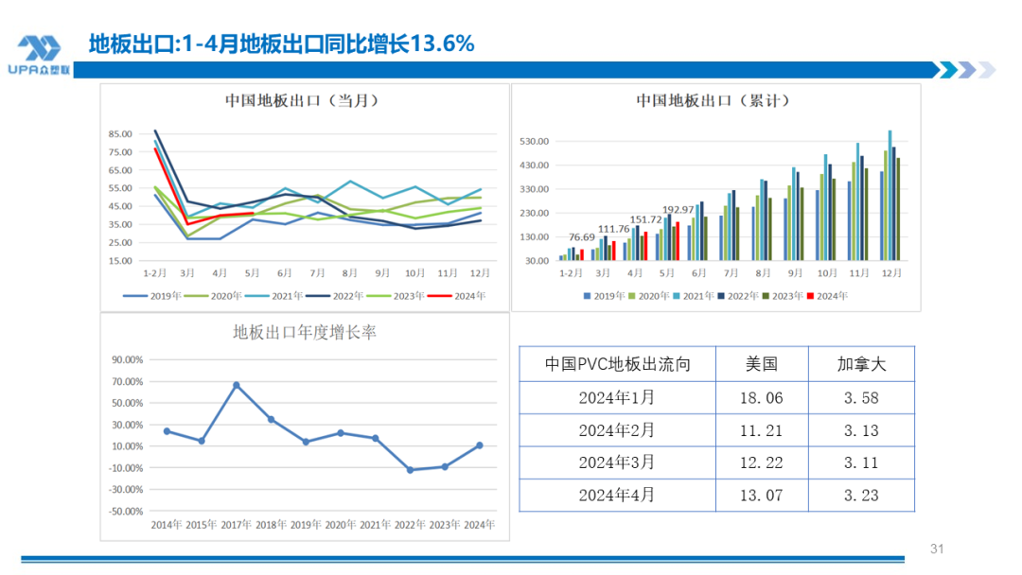Screen dimensions: 1022x575
Task: Toggle the 2021年 legend in monthly chart
Action: (x=284, y=294)
